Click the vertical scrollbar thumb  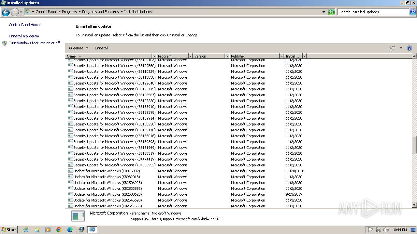pyautogui.click(x=414, y=145)
